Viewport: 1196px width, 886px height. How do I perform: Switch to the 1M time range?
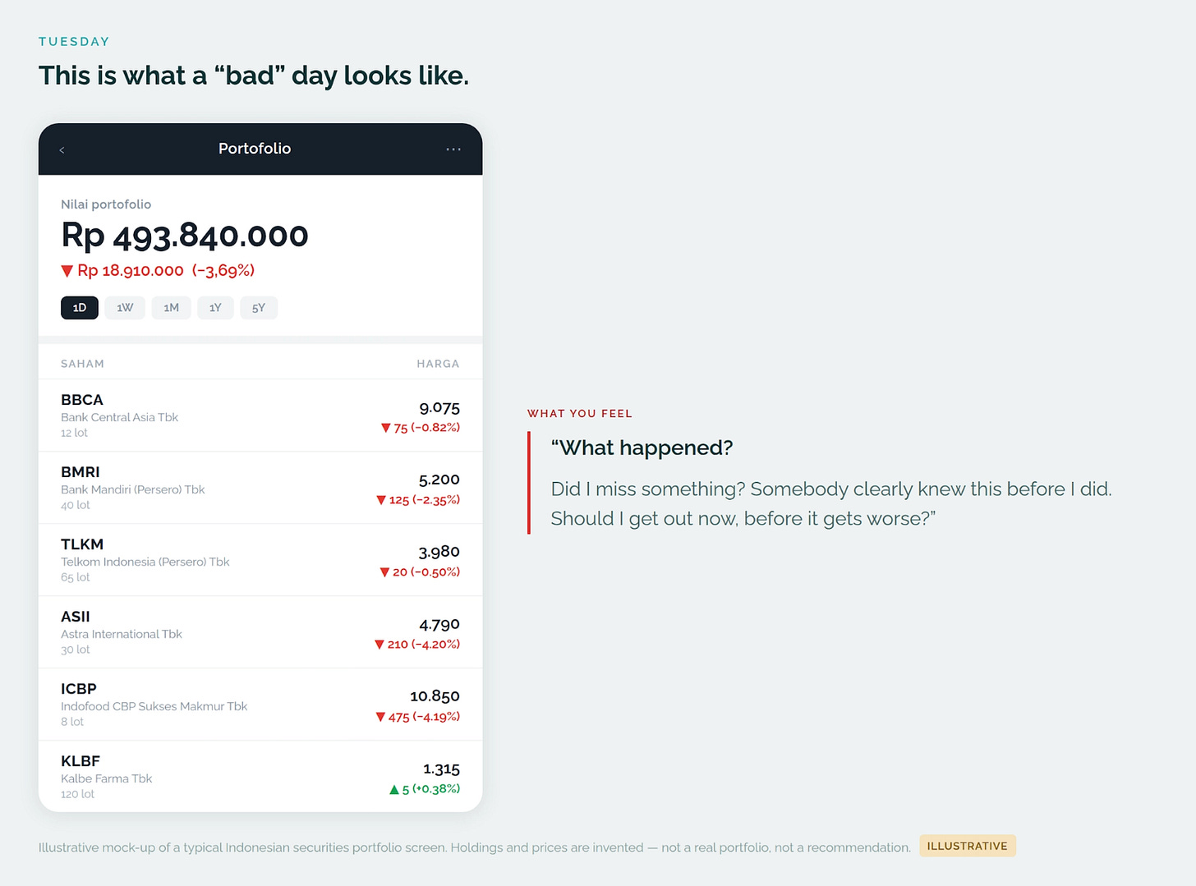tap(171, 308)
